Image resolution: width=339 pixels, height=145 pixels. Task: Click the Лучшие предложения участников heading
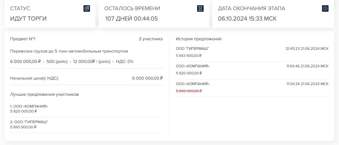(44, 94)
